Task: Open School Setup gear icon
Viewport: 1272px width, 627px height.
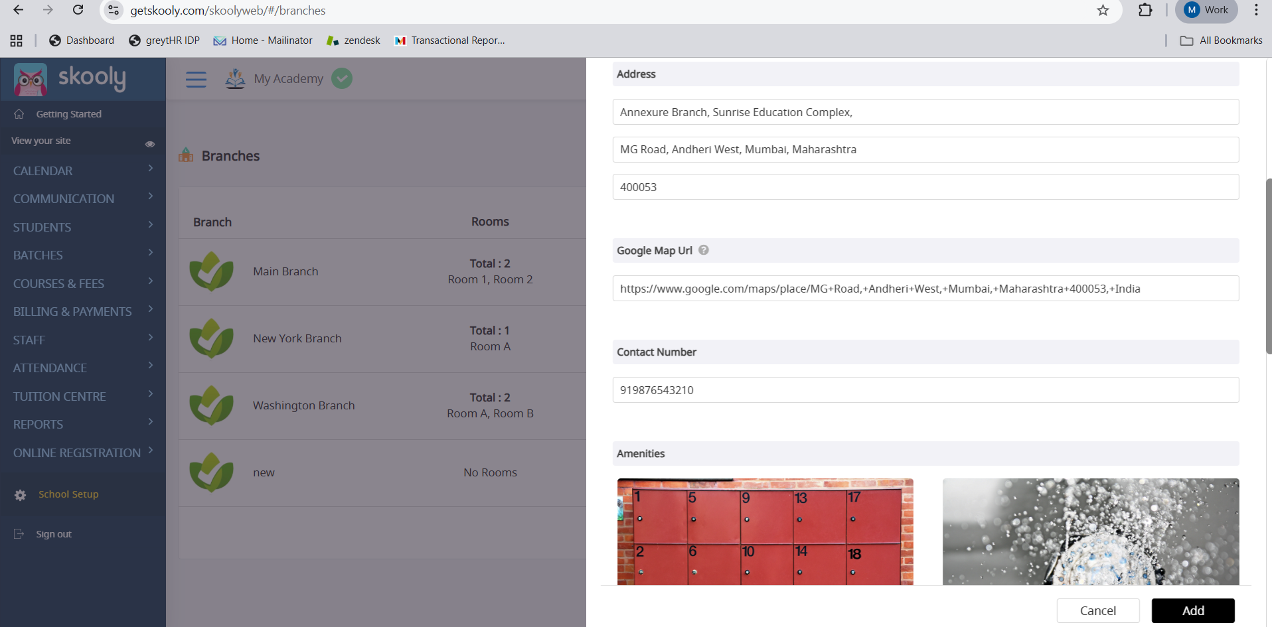Action: [x=21, y=495]
